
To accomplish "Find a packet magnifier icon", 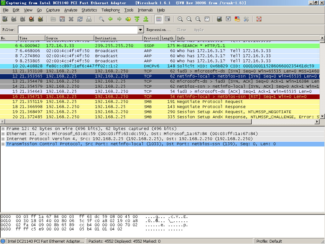I will point(102,19).
